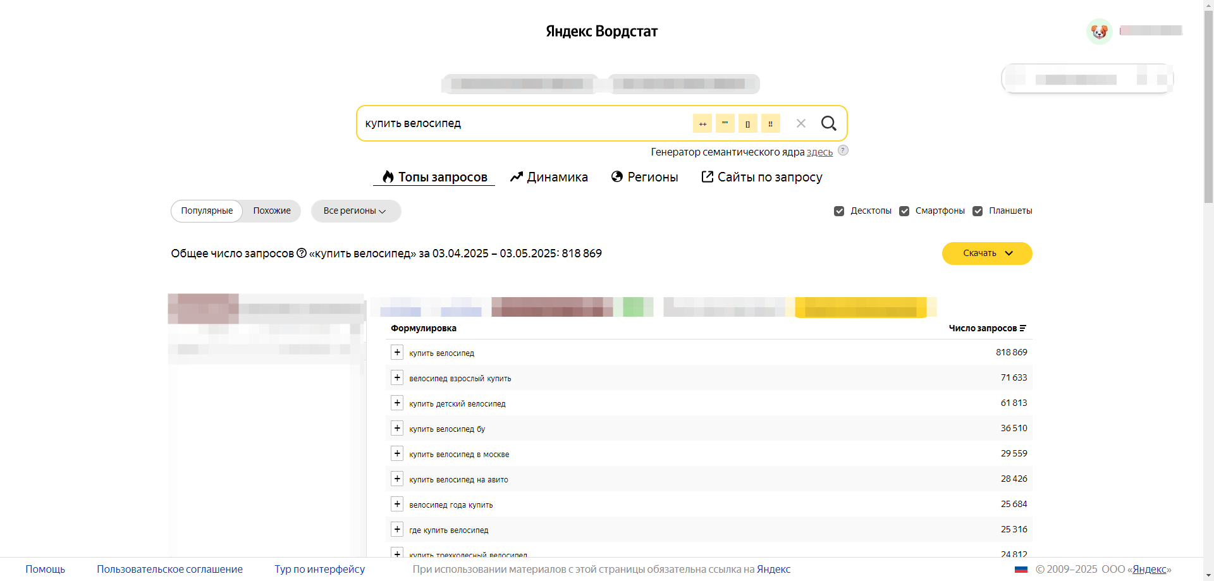Screen dimensions: 1214x581
Task: Expand the 'купить велосипед' row
Action: pyautogui.click(x=397, y=352)
